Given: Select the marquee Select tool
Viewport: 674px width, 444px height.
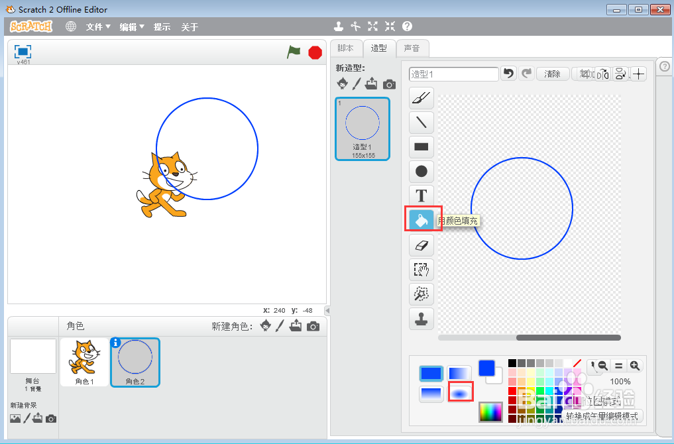Looking at the screenshot, I should 421,270.
